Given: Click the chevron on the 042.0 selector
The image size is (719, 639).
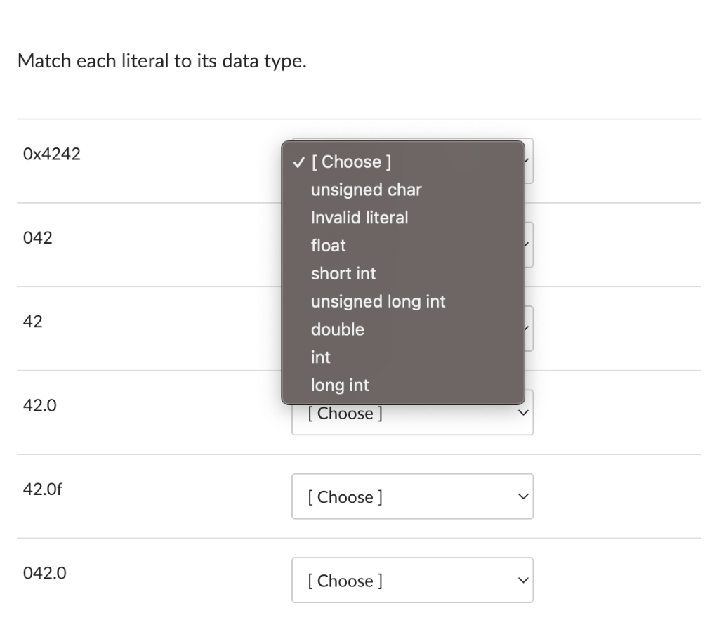Looking at the screenshot, I should 522,580.
